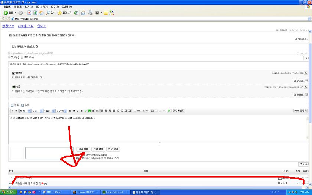Open 확장 컴포넌트 extension components button
312x195 pixels.
[x=176, y=111]
